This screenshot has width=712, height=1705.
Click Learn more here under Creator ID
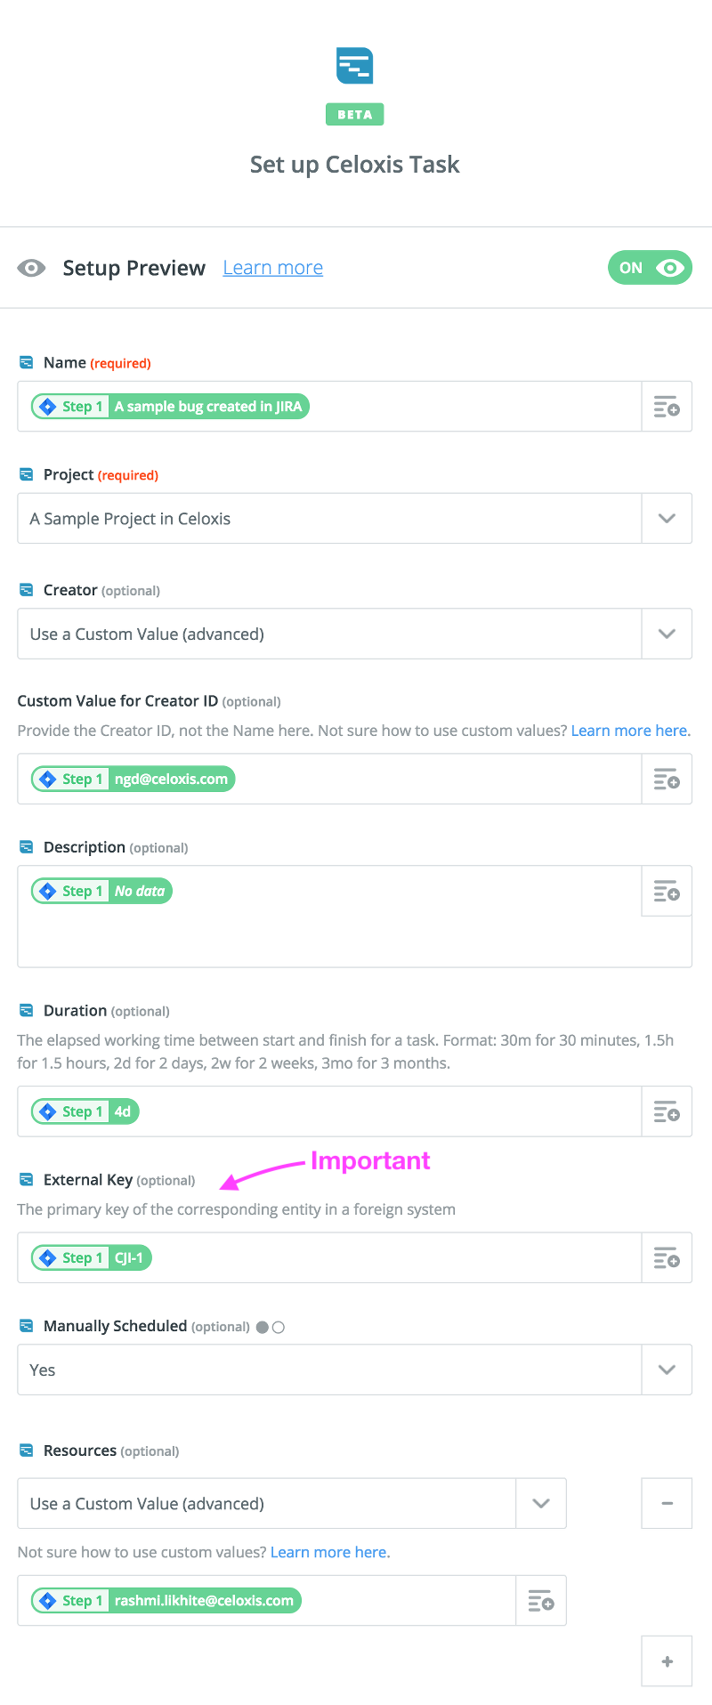tap(629, 731)
